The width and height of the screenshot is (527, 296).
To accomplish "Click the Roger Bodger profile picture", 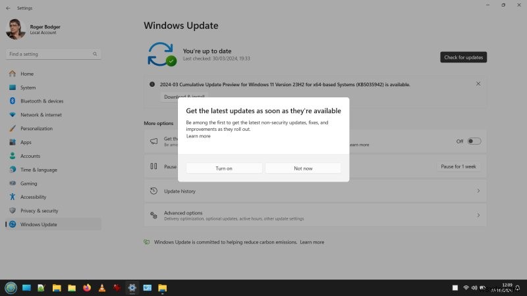I will pos(15,29).
